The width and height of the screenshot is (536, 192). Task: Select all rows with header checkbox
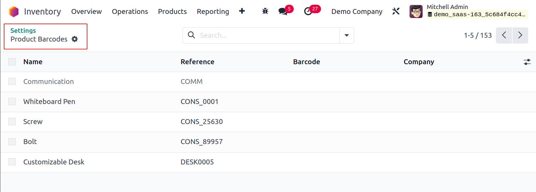coord(12,62)
